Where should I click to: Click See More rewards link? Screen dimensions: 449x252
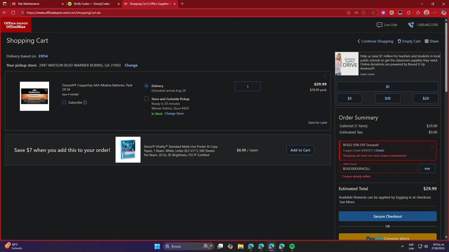347,202
